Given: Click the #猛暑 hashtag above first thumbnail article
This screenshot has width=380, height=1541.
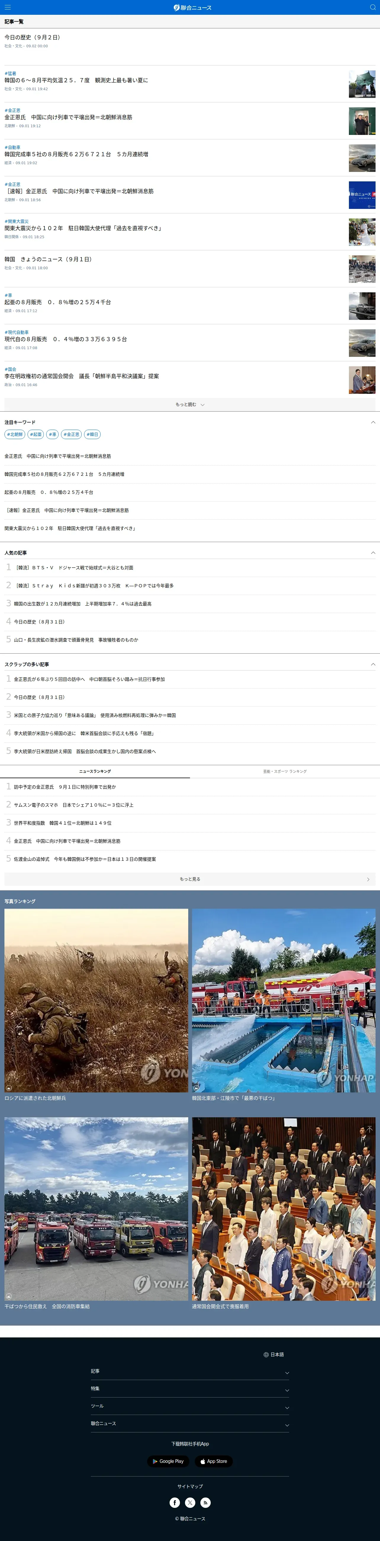Looking at the screenshot, I should [x=10, y=74].
